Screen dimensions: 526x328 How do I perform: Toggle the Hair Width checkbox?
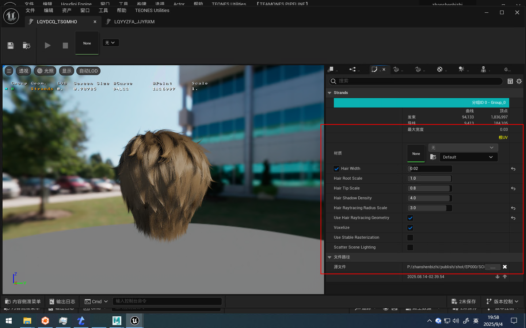coord(336,169)
